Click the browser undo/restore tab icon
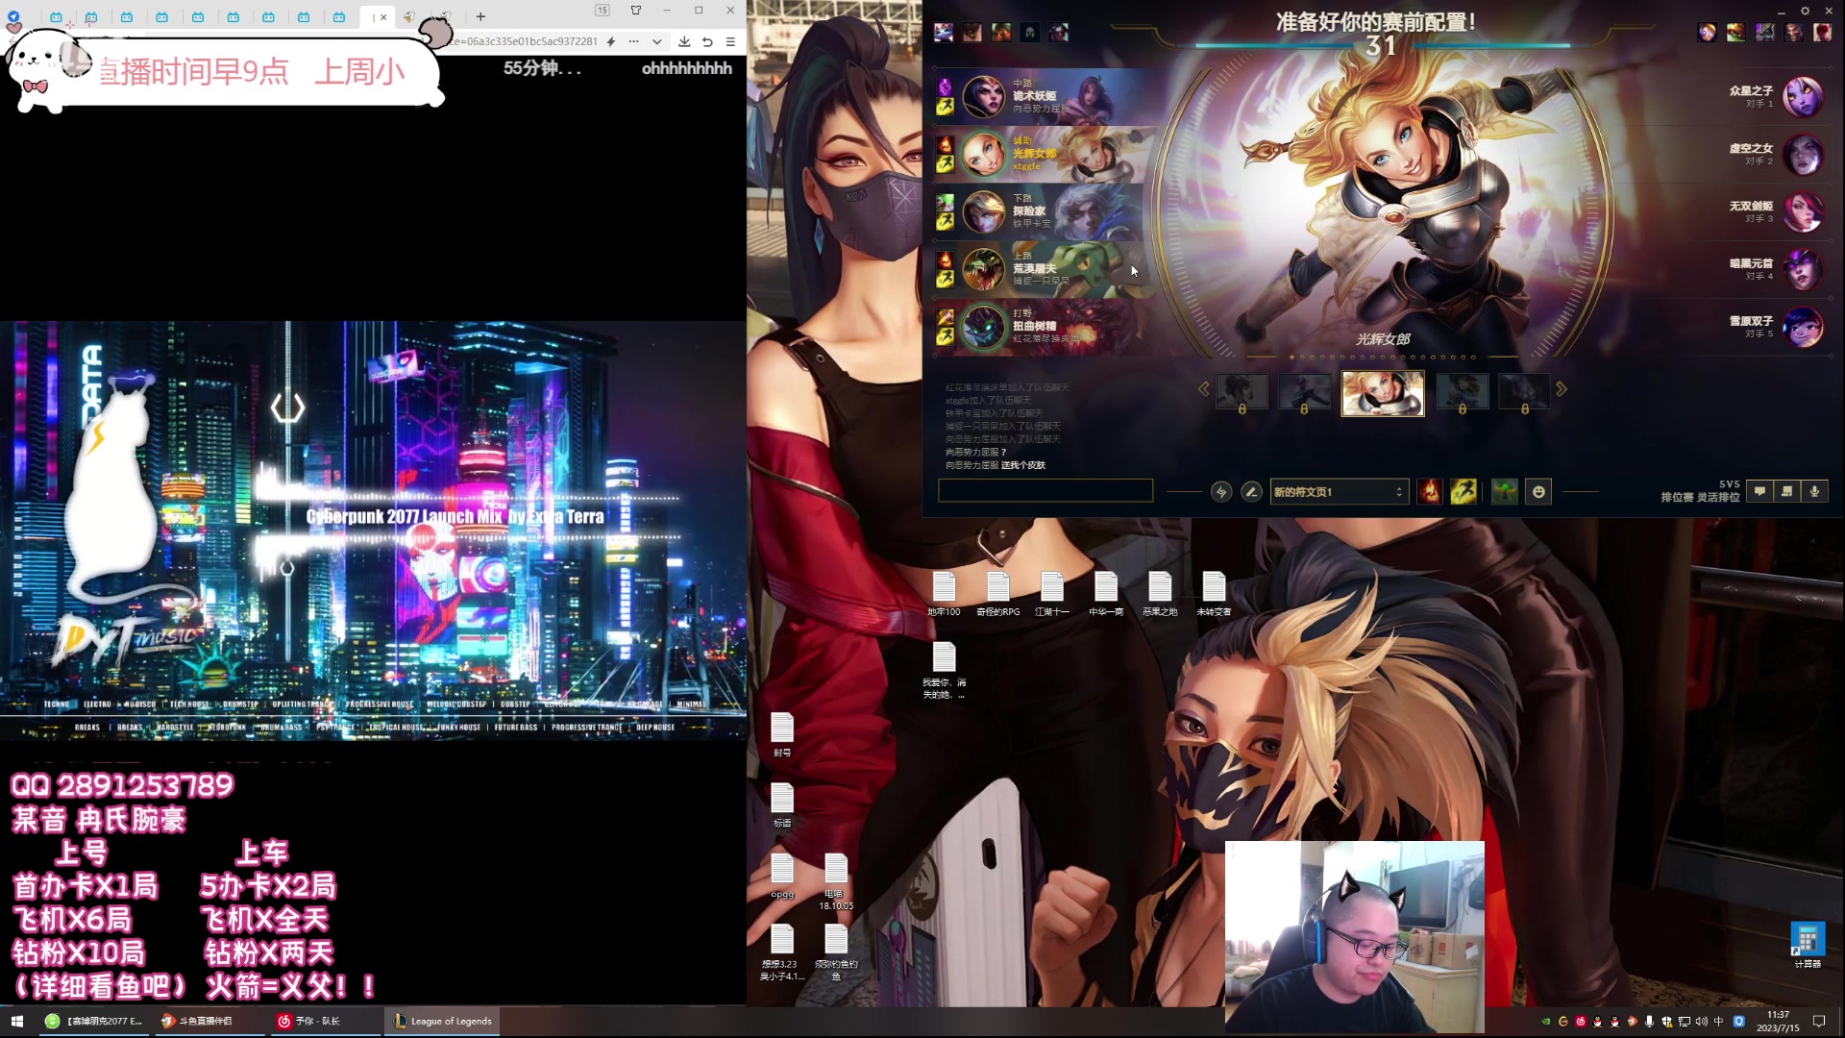1845x1038 pixels. click(x=707, y=41)
